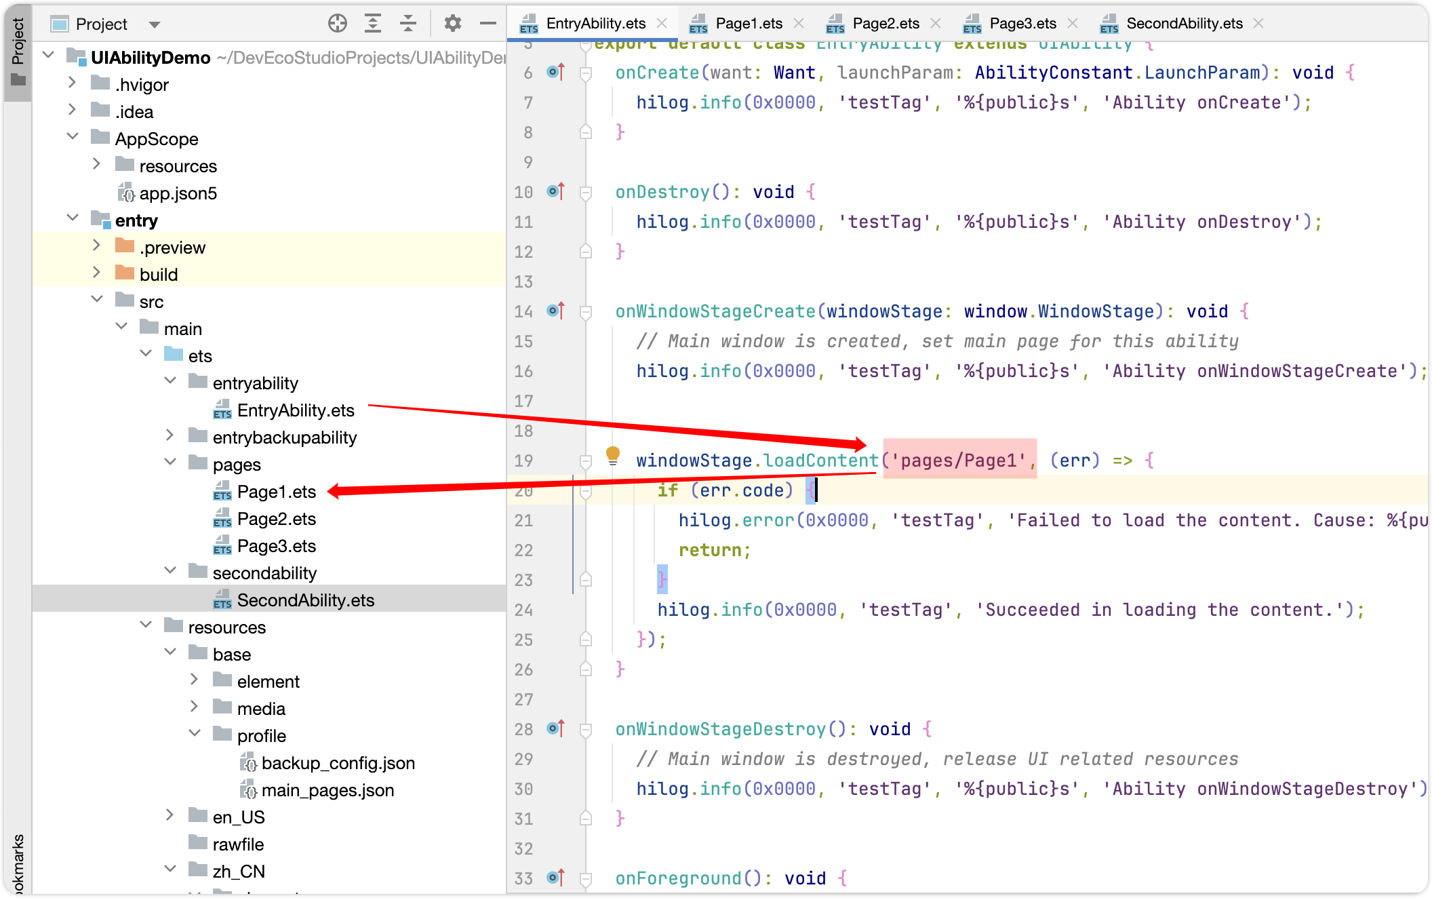The width and height of the screenshot is (1432, 898).
Task: Expand the .preview folder
Action: (x=96, y=245)
